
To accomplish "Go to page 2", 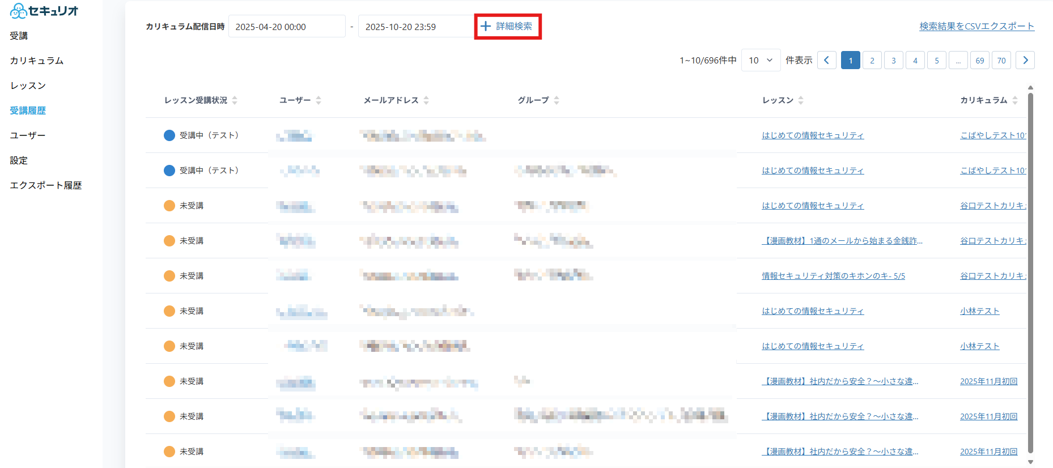I will click(872, 60).
